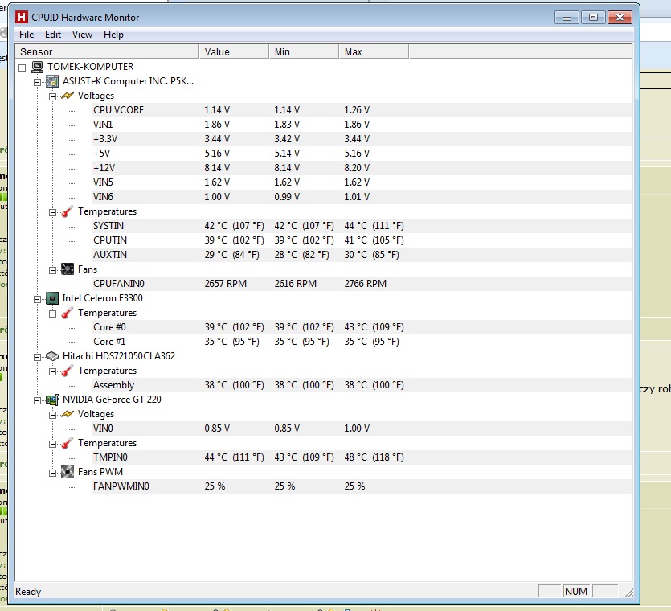Select the VIN5 voltage row
Viewport: 671px width, 611px height.
tap(362, 182)
